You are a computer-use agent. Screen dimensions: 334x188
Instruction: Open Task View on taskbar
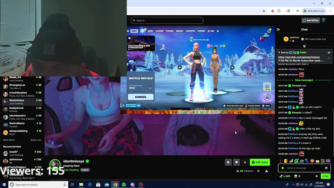[x=73, y=185]
